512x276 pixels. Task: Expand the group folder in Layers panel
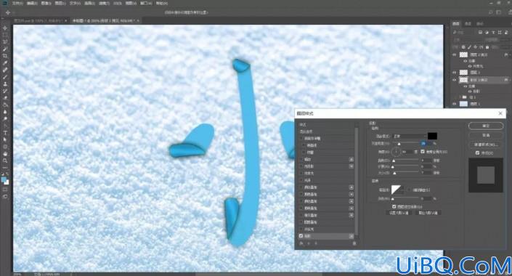point(460,97)
